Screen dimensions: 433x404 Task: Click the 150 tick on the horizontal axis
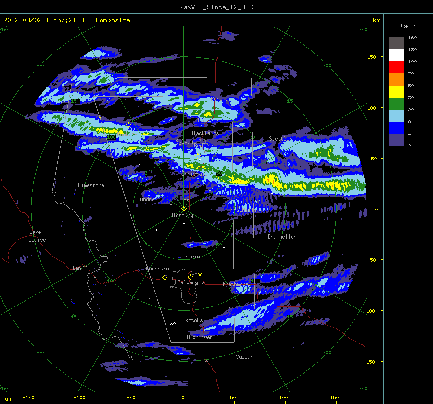coord(334,398)
